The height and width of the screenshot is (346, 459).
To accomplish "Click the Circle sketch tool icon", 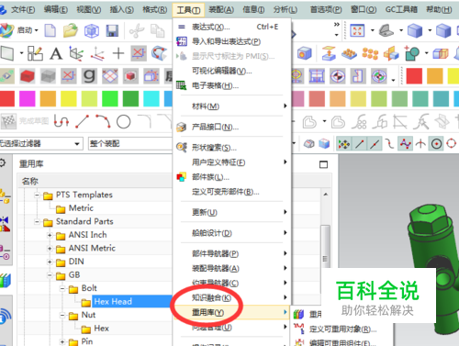I will coord(124,122).
